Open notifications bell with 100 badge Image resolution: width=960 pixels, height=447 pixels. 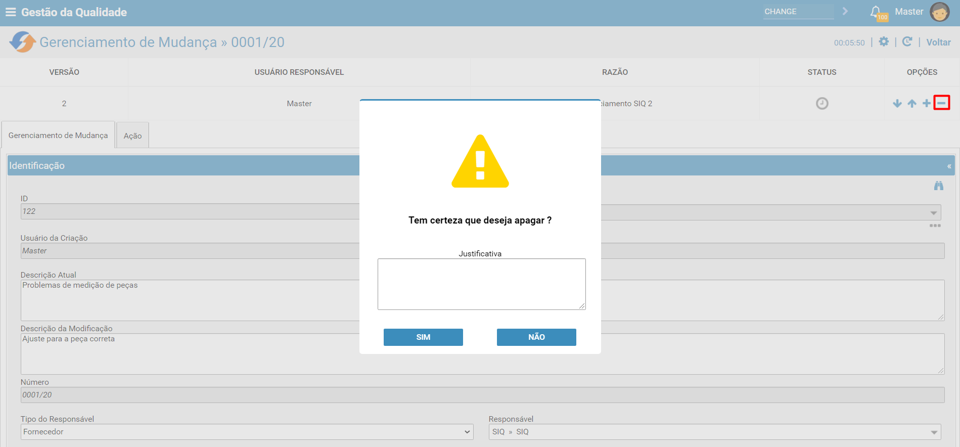(x=878, y=13)
